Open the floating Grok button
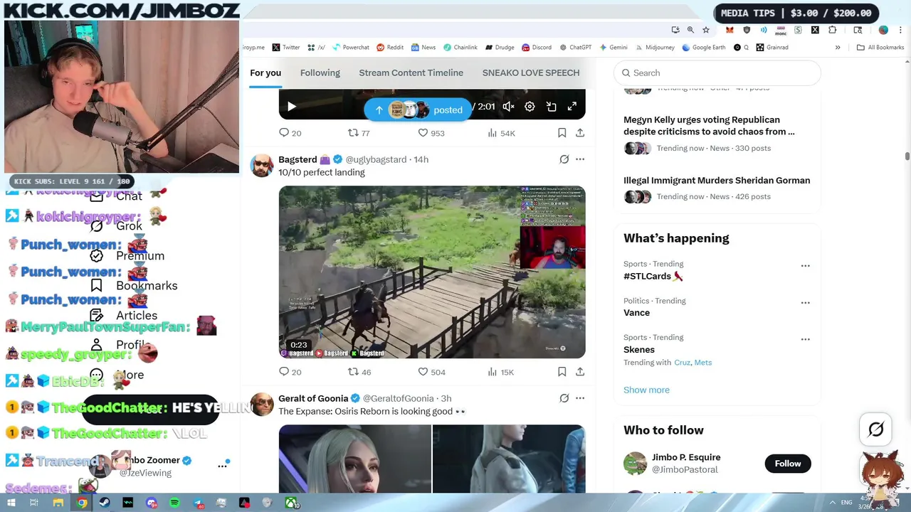911x512 pixels. pos(876,430)
